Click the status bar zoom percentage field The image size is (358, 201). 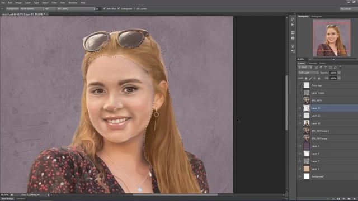point(4,195)
